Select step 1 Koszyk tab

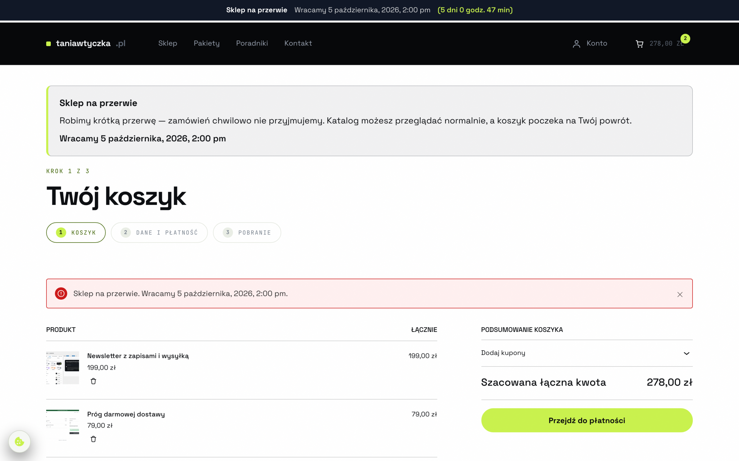(x=76, y=232)
